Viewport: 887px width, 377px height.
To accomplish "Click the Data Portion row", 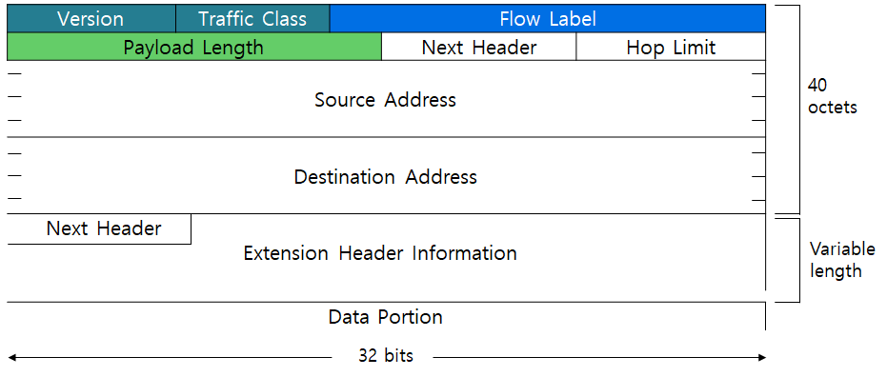I will [387, 316].
